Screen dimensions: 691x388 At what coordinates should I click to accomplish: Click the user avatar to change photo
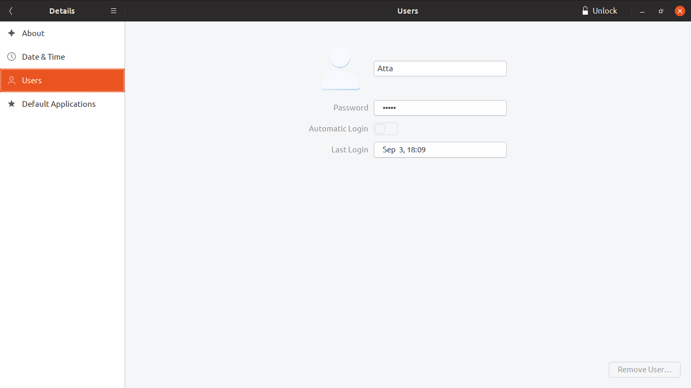pos(340,68)
